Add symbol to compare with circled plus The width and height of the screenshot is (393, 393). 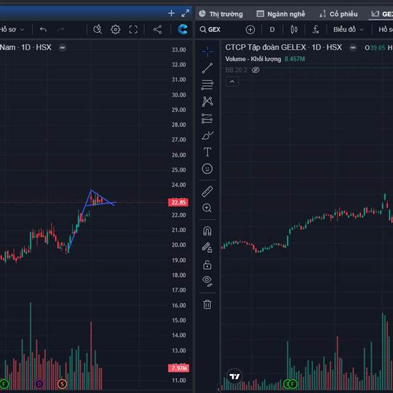coord(250,29)
